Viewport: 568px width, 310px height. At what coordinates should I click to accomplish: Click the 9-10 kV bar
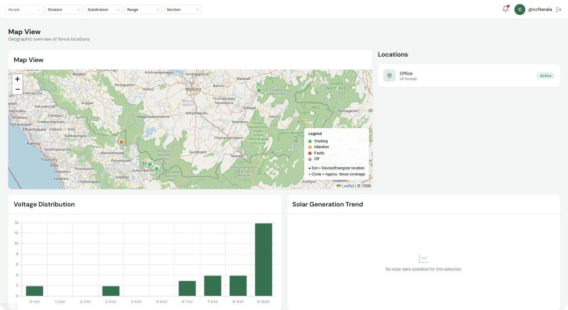pyautogui.click(x=264, y=260)
